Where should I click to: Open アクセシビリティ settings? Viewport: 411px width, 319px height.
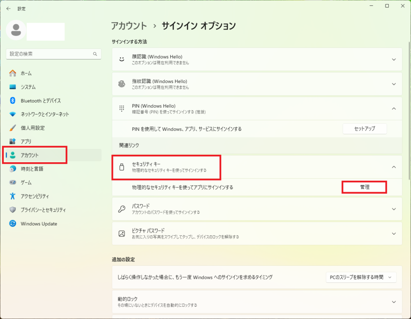35,196
